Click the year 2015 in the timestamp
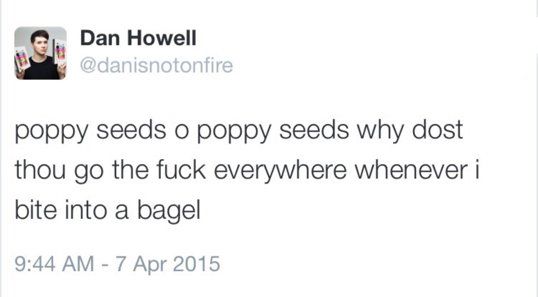This screenshot has width=538, height=297. click(x=198, y=264)
